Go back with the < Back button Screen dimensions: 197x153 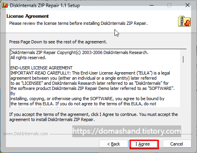tap(113, 144)
